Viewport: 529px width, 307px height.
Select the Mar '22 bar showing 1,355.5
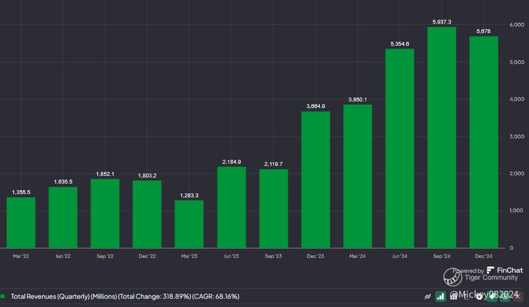[21, 222]
